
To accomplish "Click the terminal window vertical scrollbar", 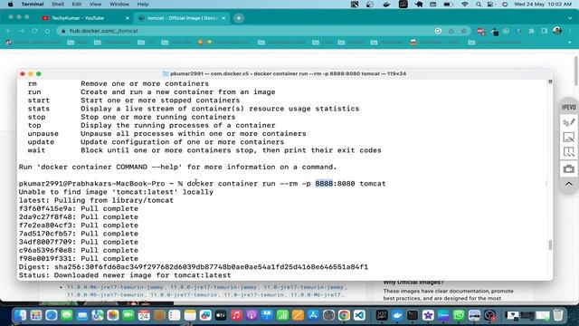I will click(550, 245).
